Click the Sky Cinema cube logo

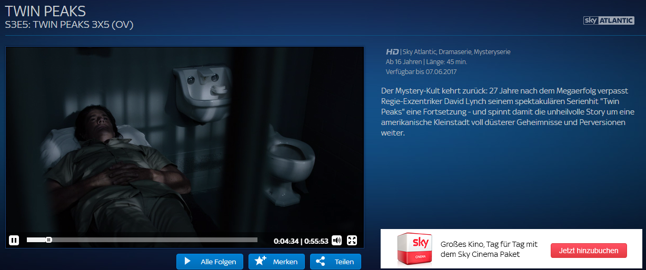414,248
